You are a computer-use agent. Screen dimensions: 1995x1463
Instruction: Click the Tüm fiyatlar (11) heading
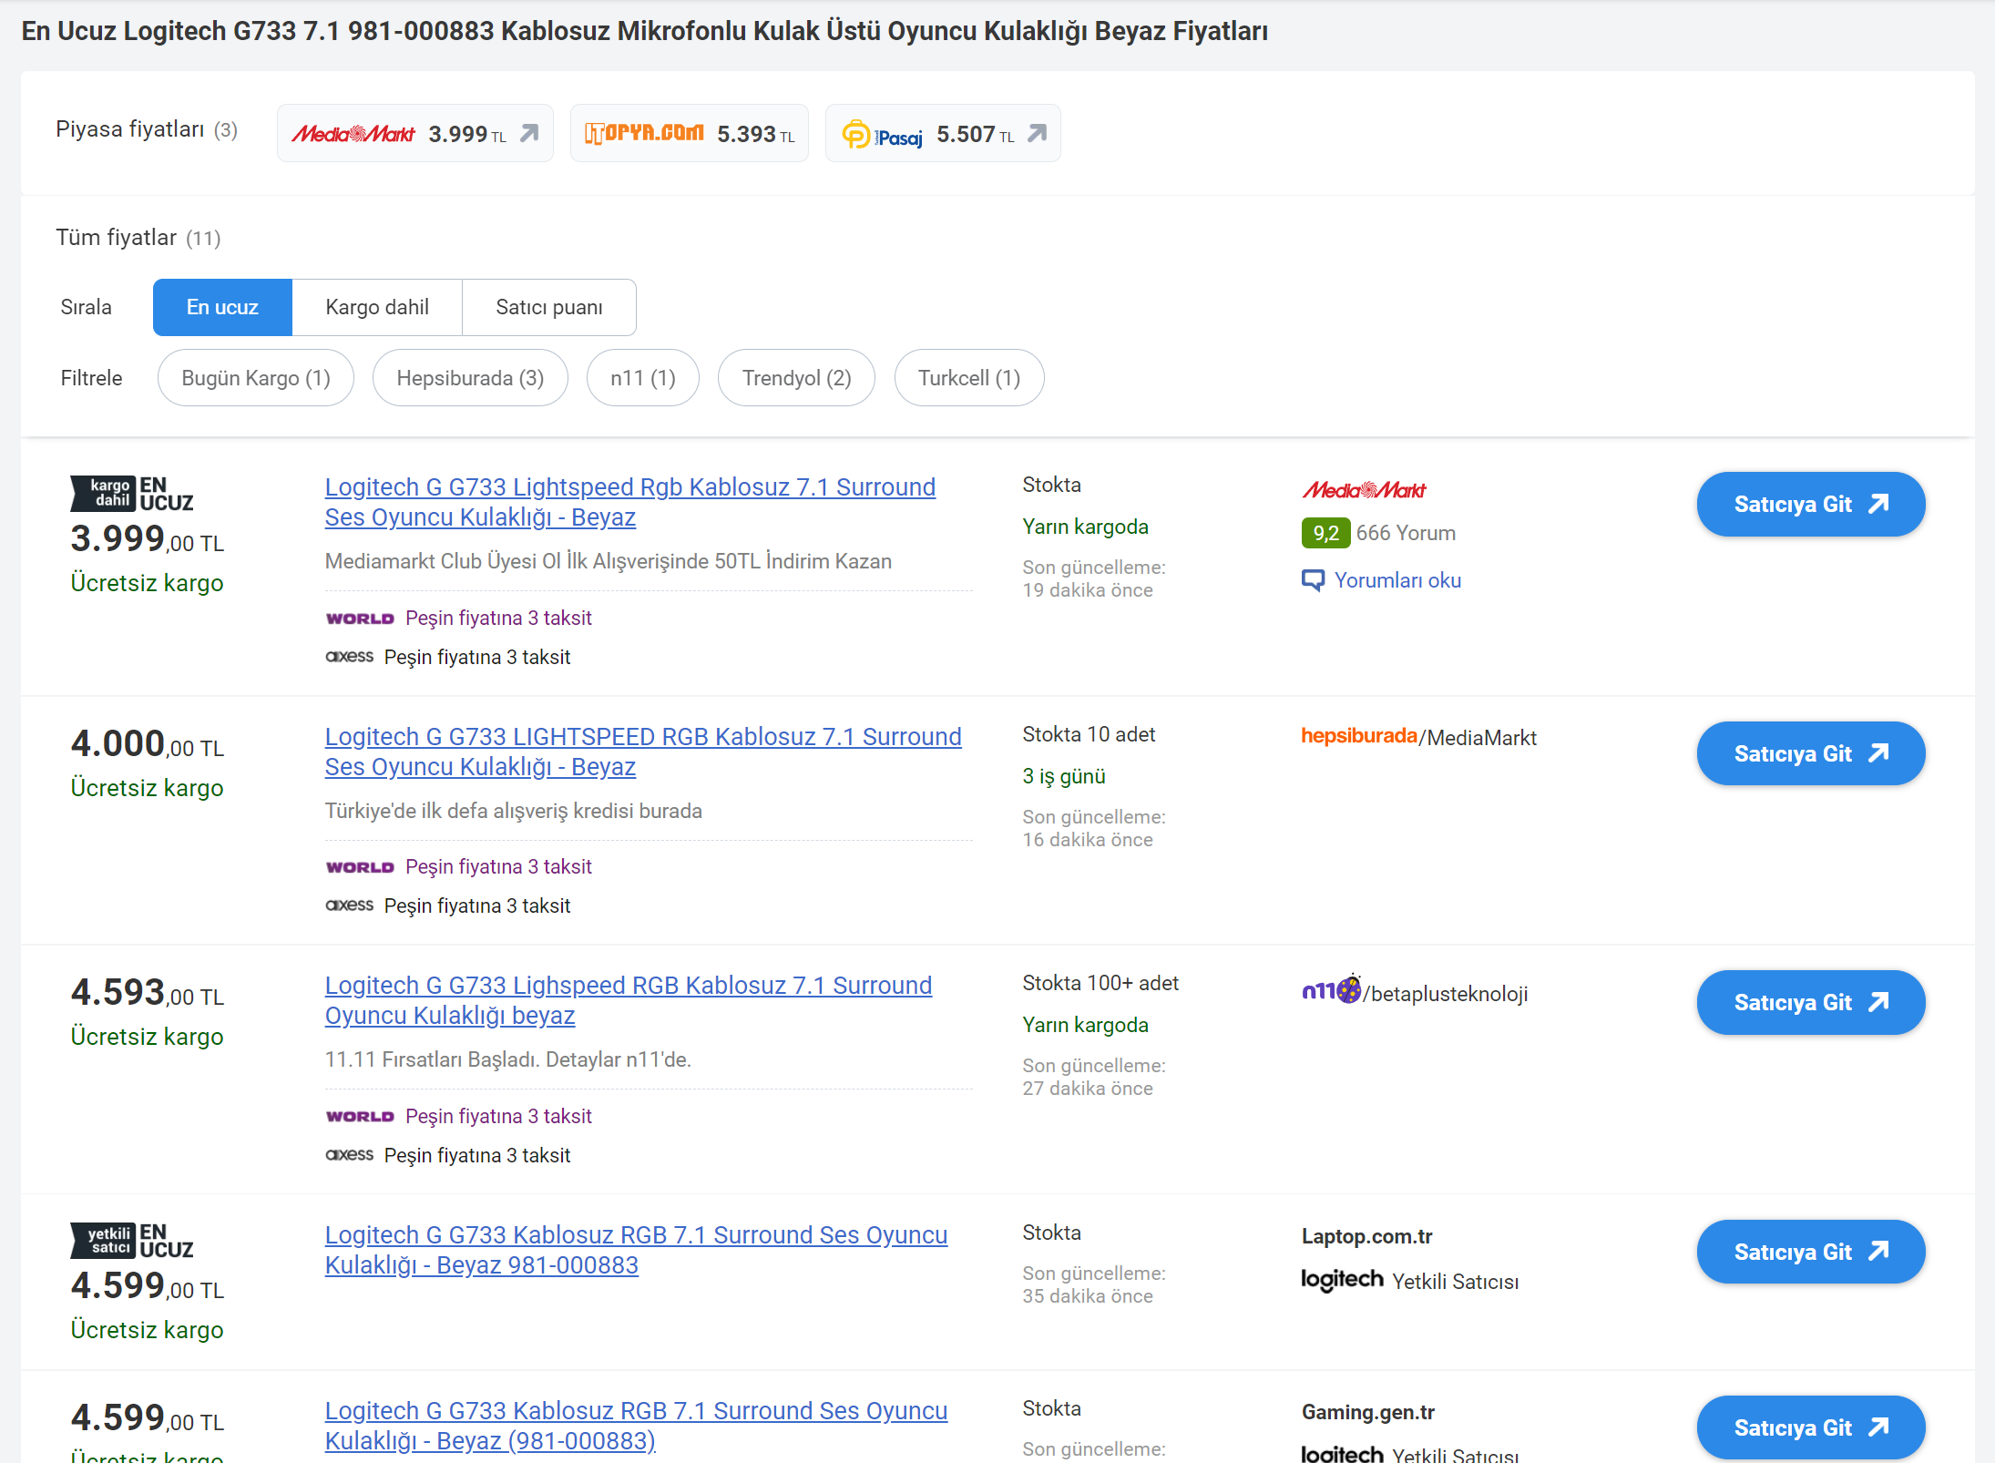138,238
